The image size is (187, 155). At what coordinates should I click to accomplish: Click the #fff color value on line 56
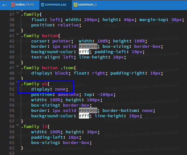point(84,116)
